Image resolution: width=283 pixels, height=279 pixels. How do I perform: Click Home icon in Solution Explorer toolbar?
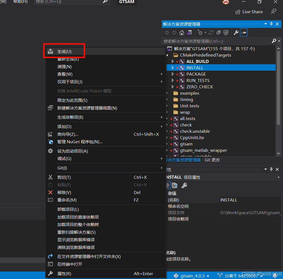tap(181, 33)
